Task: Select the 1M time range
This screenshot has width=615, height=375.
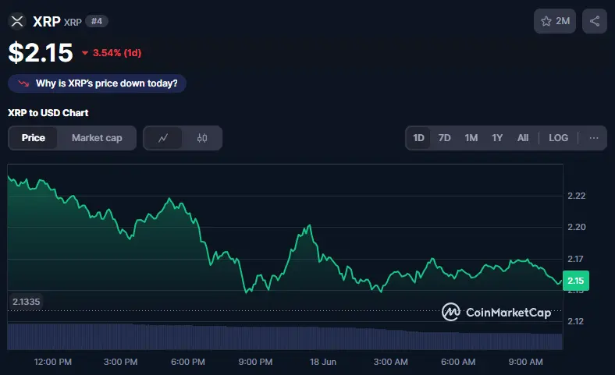Action: tap(471, 138)
